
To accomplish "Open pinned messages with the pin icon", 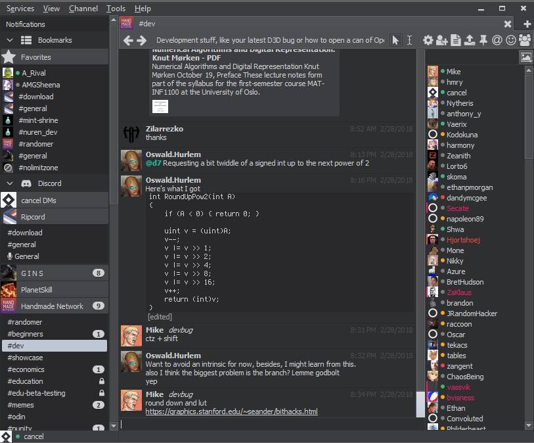I will point(483,40).
